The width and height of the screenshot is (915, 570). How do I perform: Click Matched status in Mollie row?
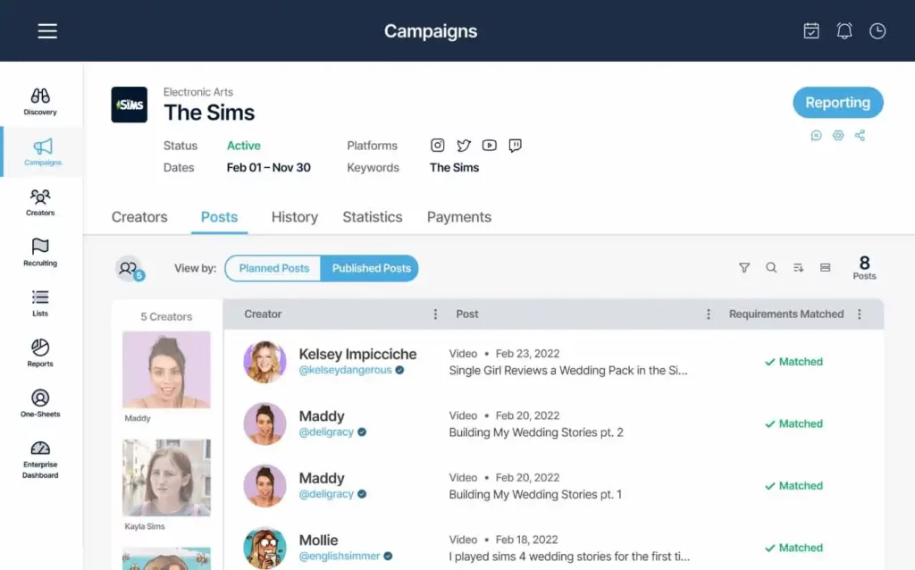(793, 548)
